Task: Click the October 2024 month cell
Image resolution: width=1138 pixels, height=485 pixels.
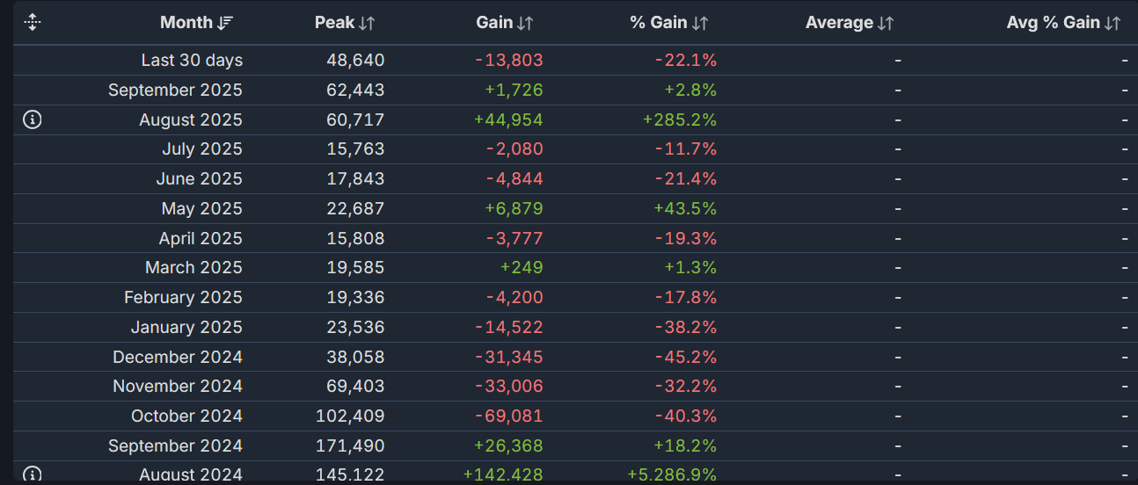Action: point(186,416)
